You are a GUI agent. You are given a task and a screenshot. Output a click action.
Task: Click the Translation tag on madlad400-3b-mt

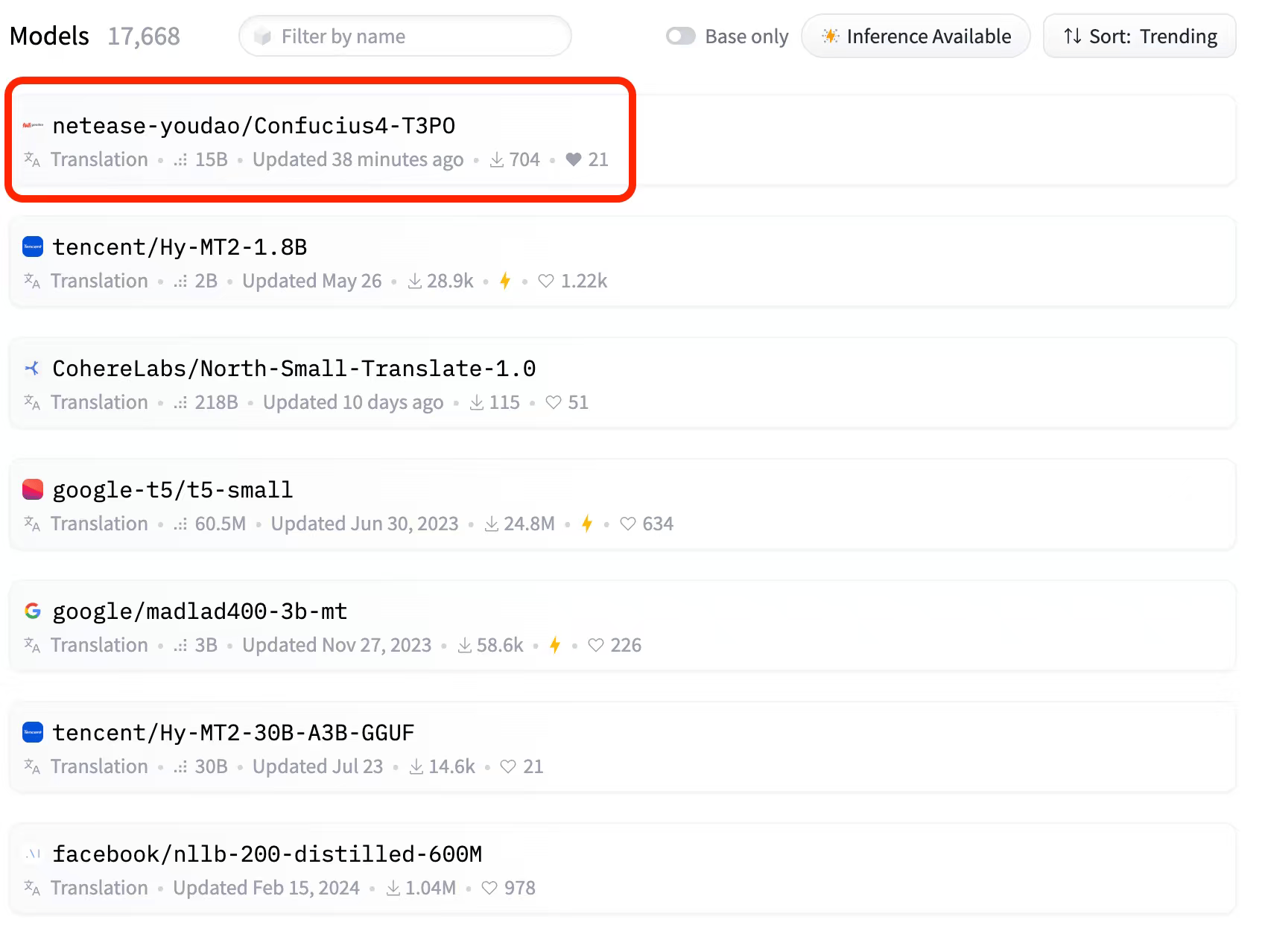coord(99,645)
